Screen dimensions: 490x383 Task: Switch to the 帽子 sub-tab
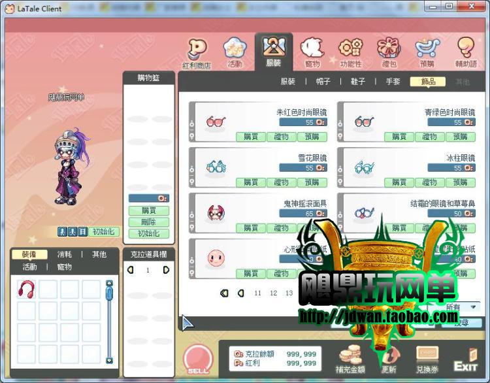click(x=323, y=82)
